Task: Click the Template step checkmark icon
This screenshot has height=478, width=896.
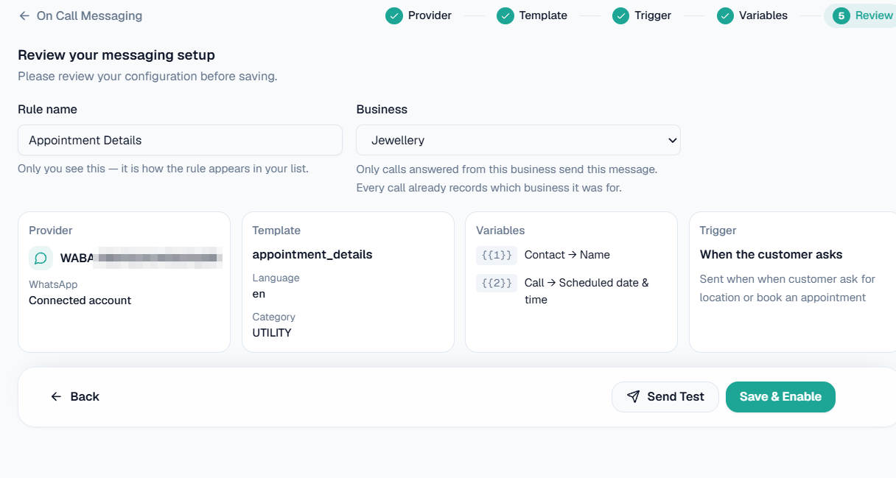Action: point(505,15)
